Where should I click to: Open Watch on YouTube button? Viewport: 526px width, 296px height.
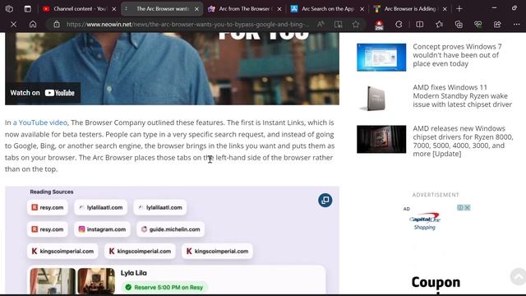(x=43, y=93)
